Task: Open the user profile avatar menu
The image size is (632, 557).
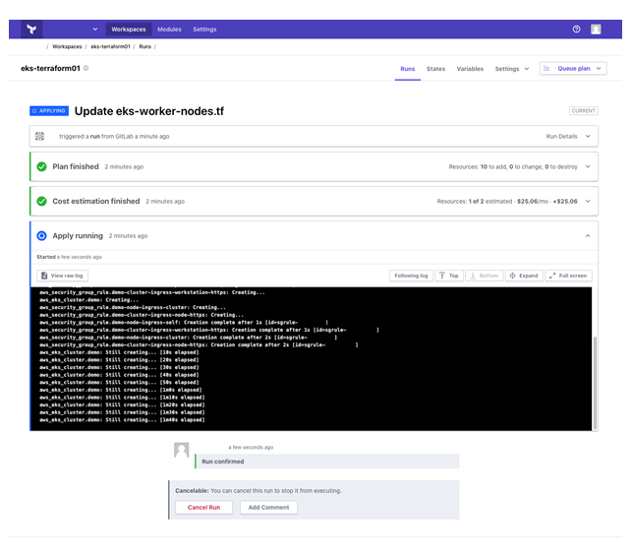Action: 596,30
